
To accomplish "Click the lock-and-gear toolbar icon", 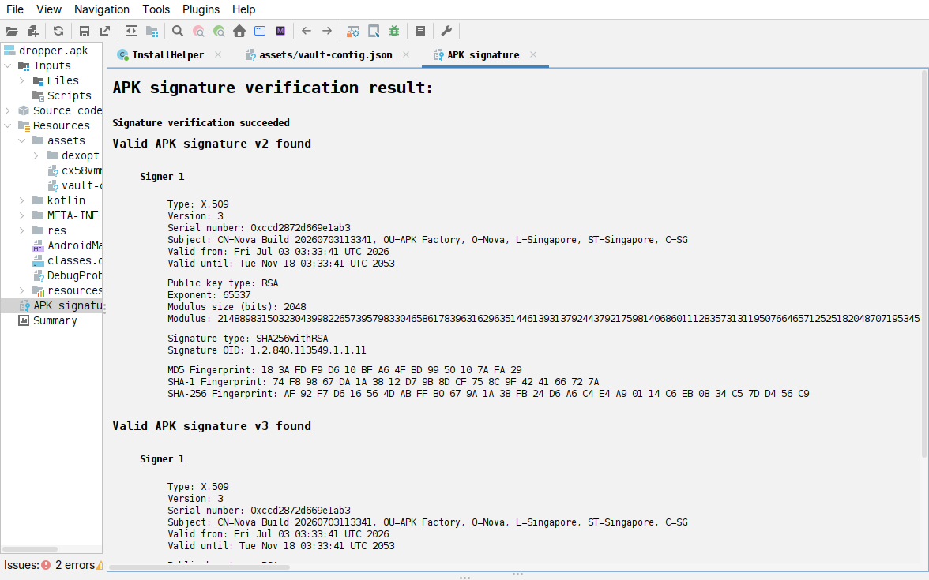I will 352,31.
